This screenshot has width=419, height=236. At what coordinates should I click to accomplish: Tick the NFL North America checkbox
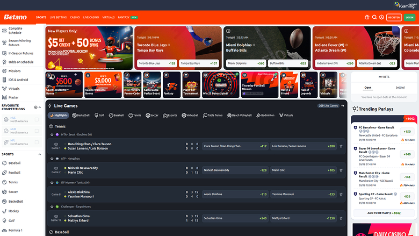[x=37, y=142]
